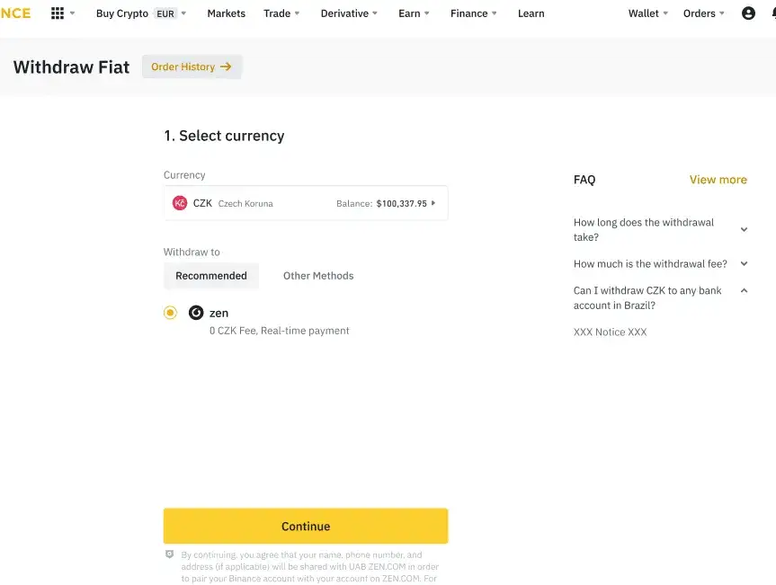The width and height of the screenshot is (776, 585).
Task: Open the View more FAQ link
Action: pos(718,180)
